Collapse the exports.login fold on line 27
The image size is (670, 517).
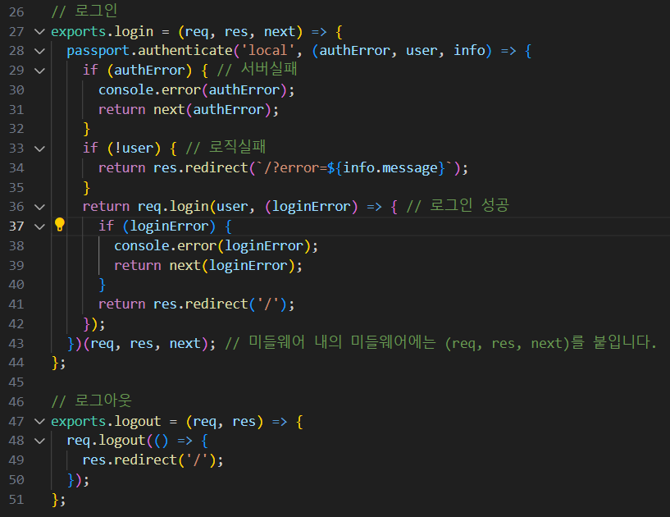point(39,32)
